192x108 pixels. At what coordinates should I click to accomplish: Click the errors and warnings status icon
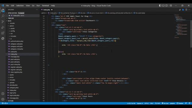click(x=5, y=103)
